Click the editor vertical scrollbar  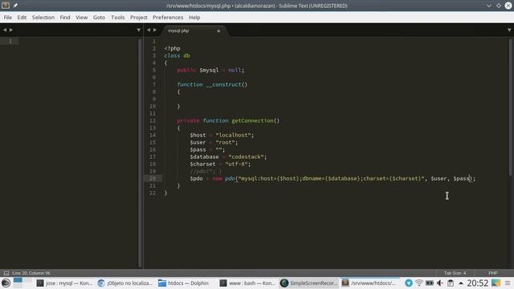tap(510, 108)
